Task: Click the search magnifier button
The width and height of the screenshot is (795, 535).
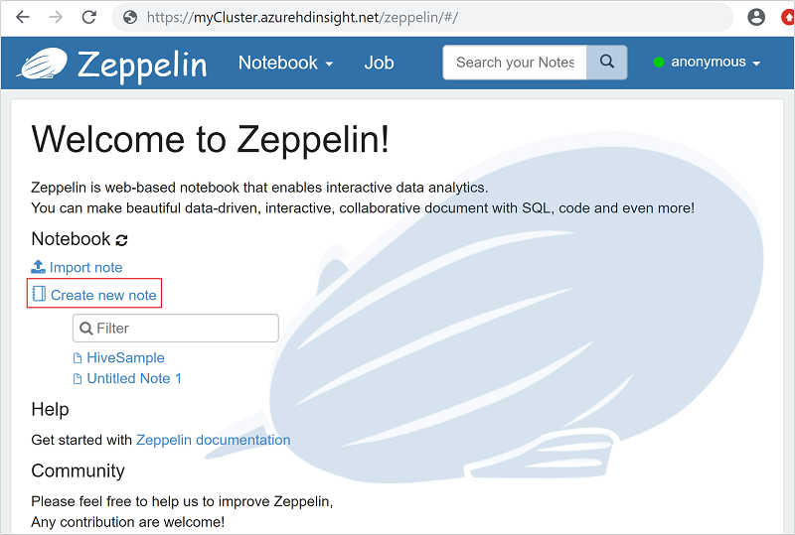Action: click(606, 63)
